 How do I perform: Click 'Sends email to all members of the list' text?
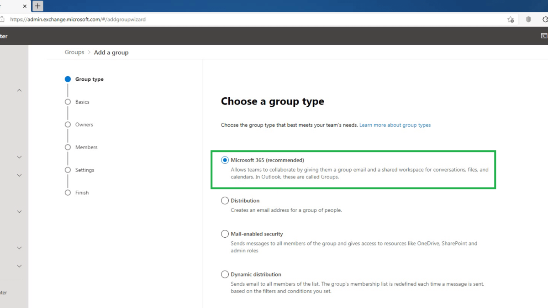[357, 287]
